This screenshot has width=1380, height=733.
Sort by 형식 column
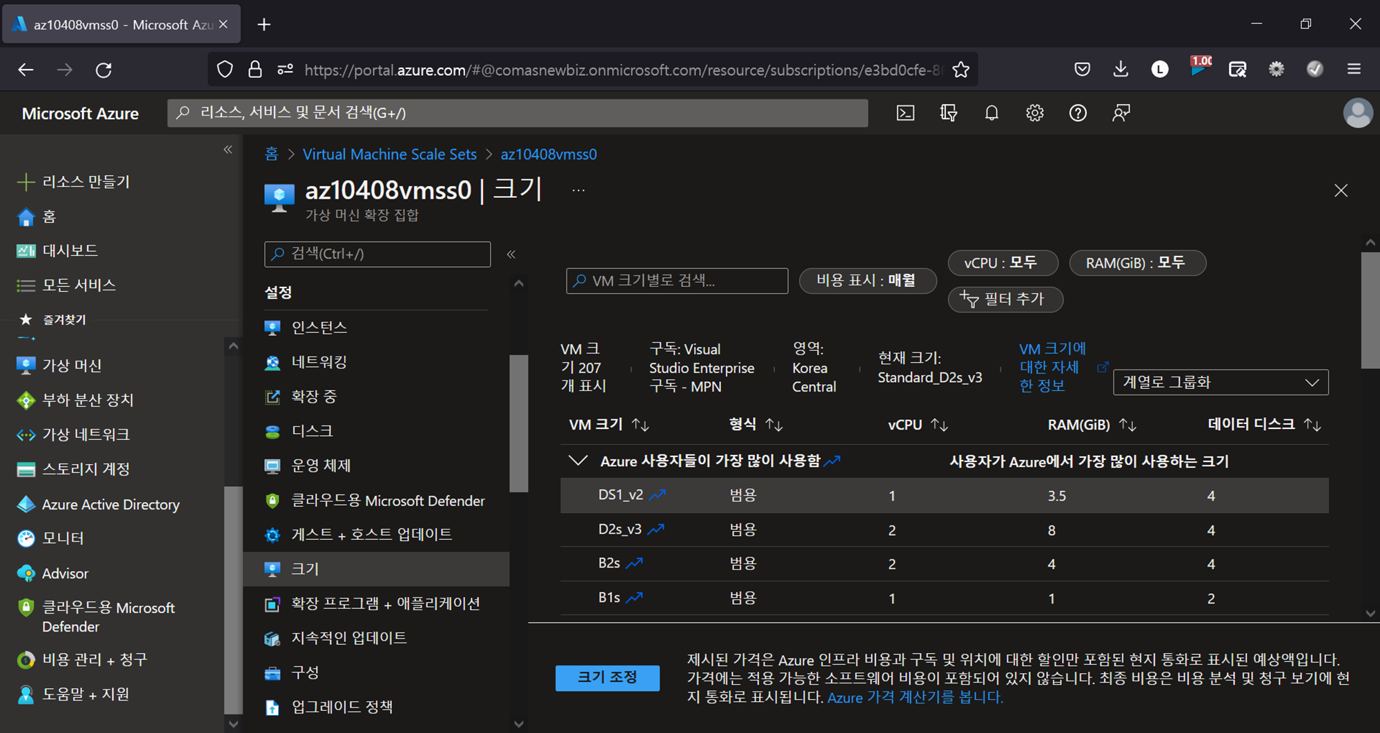(x=756, y=425)
